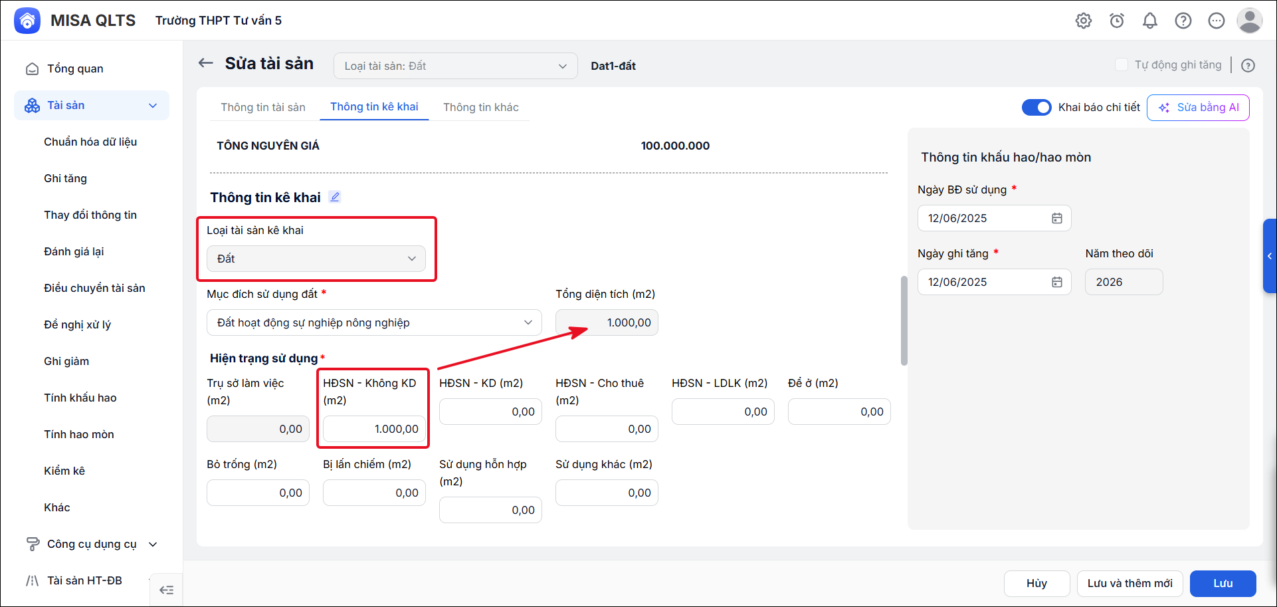
Task: Open Đề nghị xử lý menu item
Action: pyautogui.click(x=77, y=324)
